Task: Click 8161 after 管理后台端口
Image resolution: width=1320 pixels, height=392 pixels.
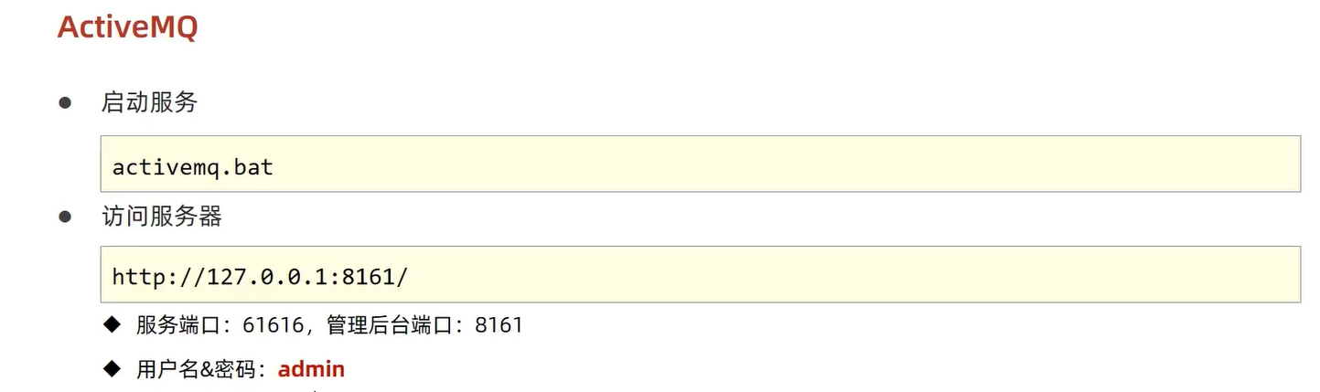Action: click(x=499, y=324)
